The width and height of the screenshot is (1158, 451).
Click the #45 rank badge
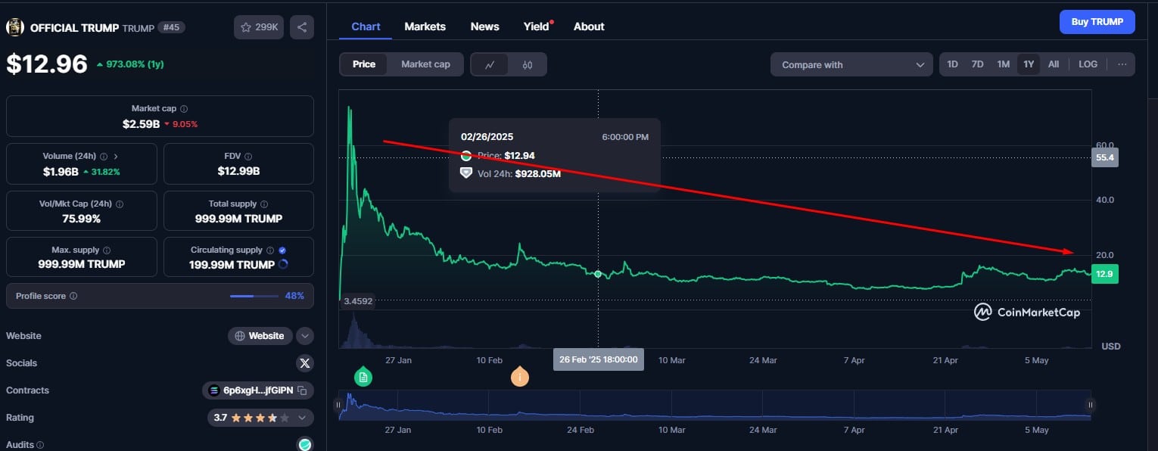171,27
